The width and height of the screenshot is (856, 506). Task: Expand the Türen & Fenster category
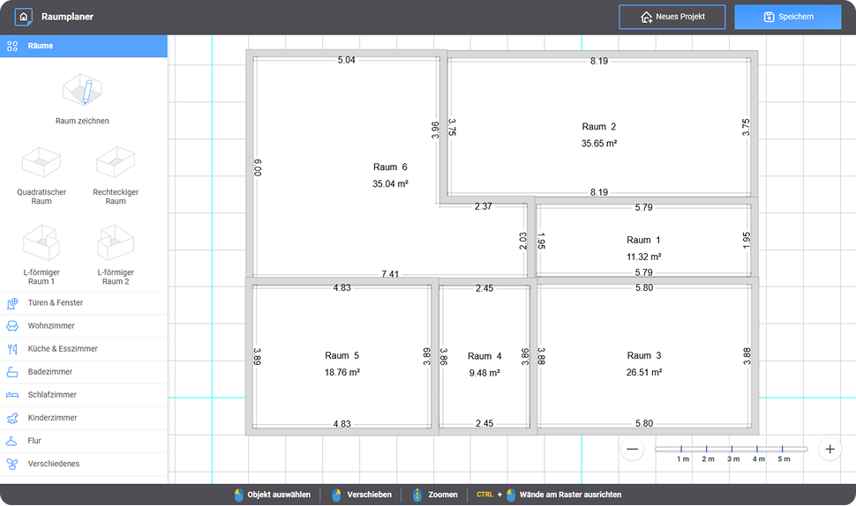(x=83, y=303)
